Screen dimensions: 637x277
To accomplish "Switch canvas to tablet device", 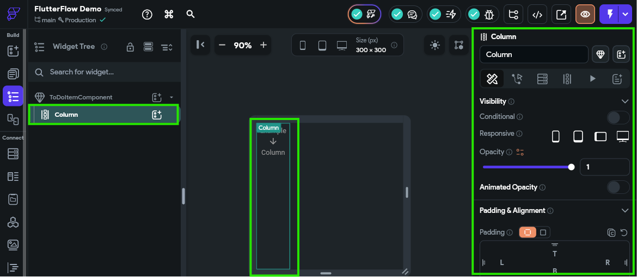I will click(322, 46).
